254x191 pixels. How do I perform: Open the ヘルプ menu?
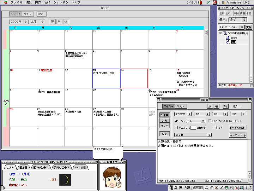tap(76, 2)
